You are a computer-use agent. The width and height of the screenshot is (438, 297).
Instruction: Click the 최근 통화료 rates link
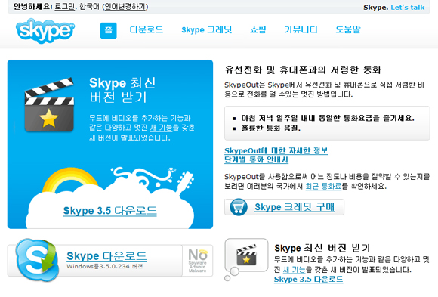point(323,186)
